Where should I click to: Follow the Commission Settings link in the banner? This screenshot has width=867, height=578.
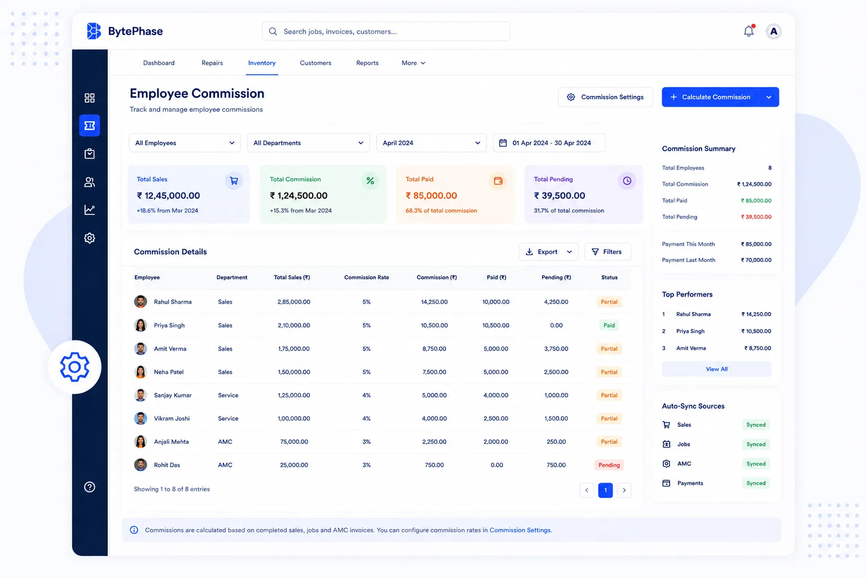520,530
